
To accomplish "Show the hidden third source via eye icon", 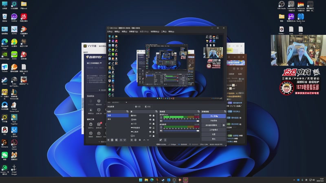I will [x=150, y=124].
